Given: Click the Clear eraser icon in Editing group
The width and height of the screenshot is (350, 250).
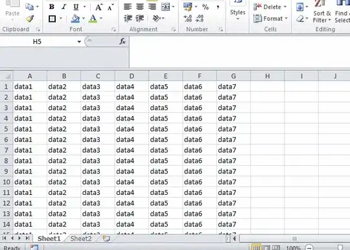Looking at the screenshot, I should pyautogui.click(x=300, y=19).
